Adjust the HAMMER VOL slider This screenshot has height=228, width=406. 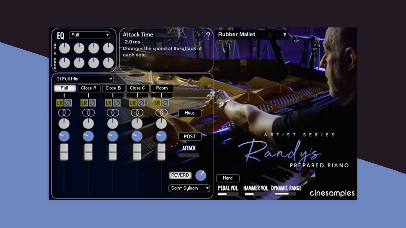pos(255,194)
